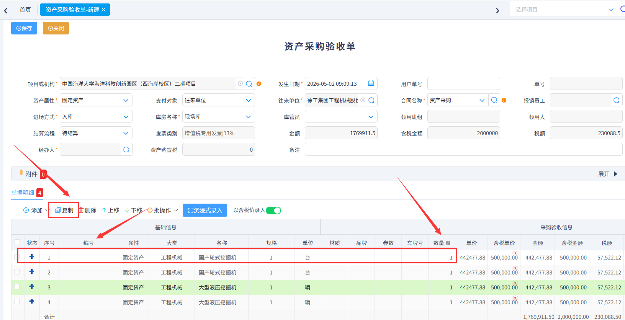
Task: Click the search icon in 经办人 field
Action: coord(126,150)
